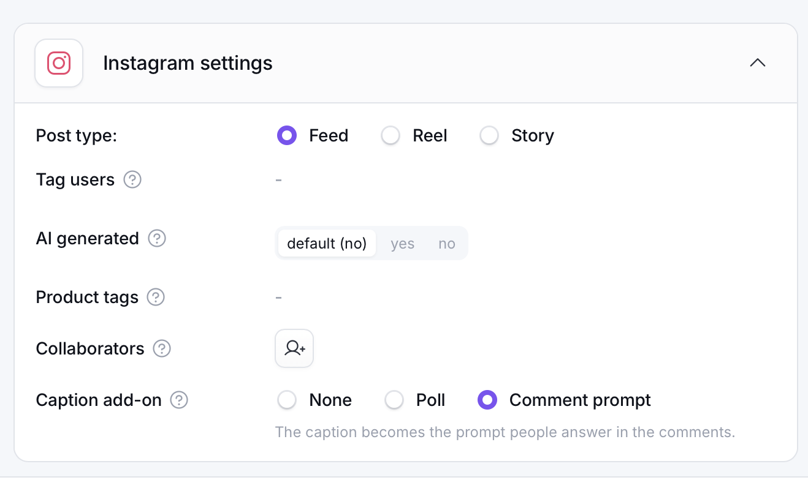Screen dimensions: 808x480
Task: Click the Product tags label
Action: (88, 298)
